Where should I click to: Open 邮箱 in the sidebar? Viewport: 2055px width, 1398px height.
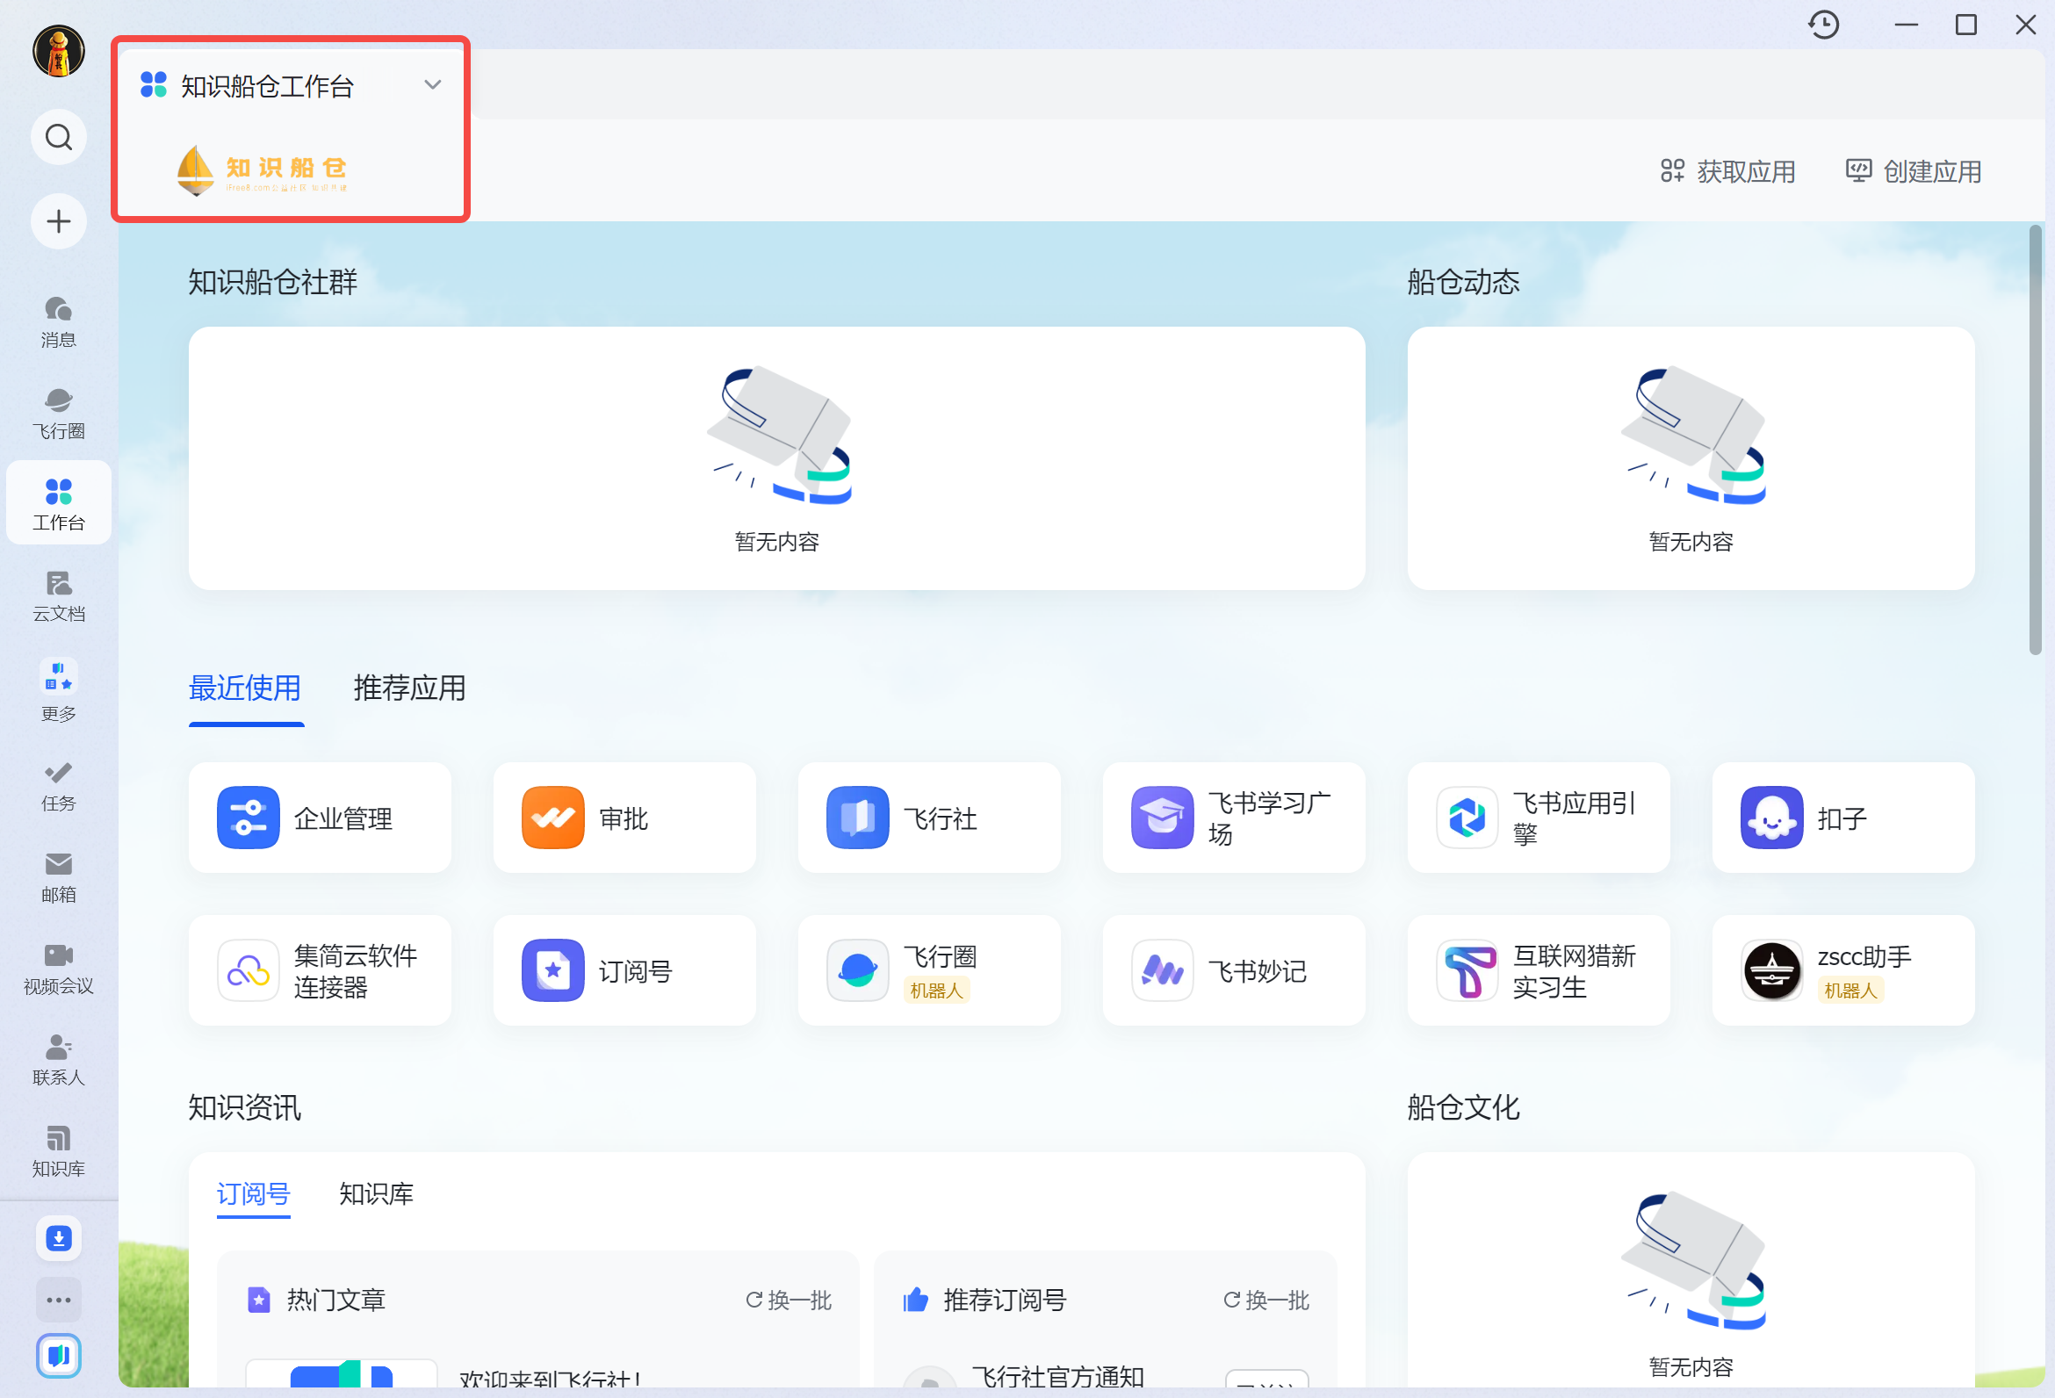pyautogui.click(x=58, y=877)
